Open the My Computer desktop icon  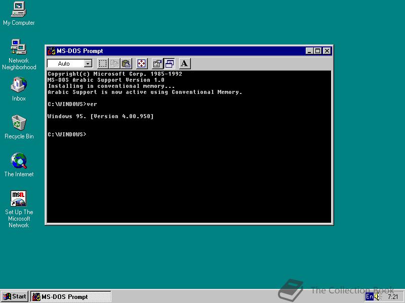19,14
